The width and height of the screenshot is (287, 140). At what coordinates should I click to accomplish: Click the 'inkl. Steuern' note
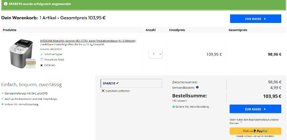(179, 101)
